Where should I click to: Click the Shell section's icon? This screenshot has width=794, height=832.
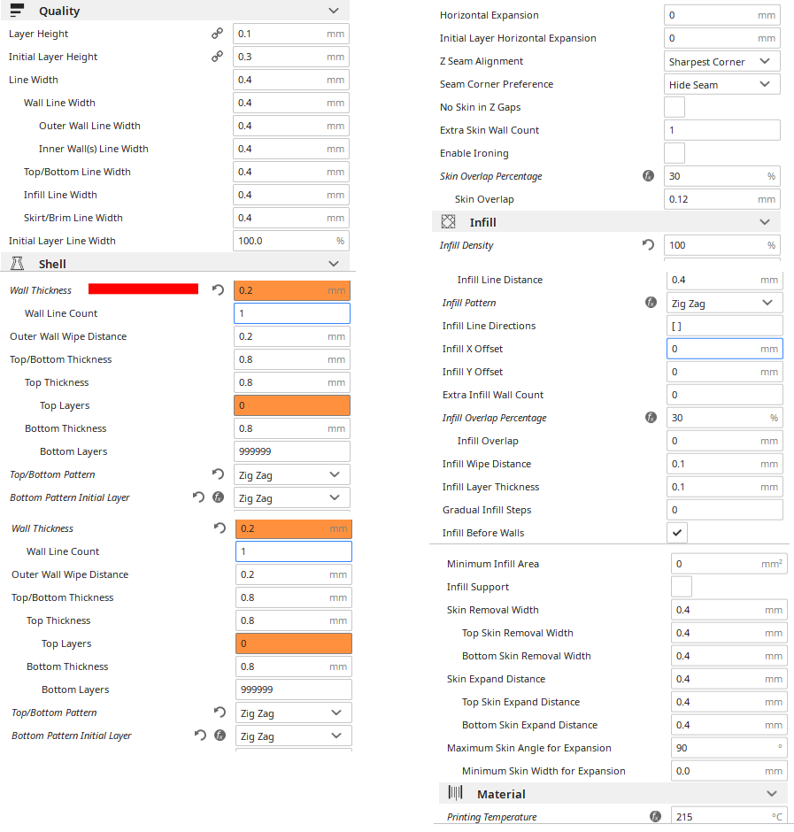(17, 264)
